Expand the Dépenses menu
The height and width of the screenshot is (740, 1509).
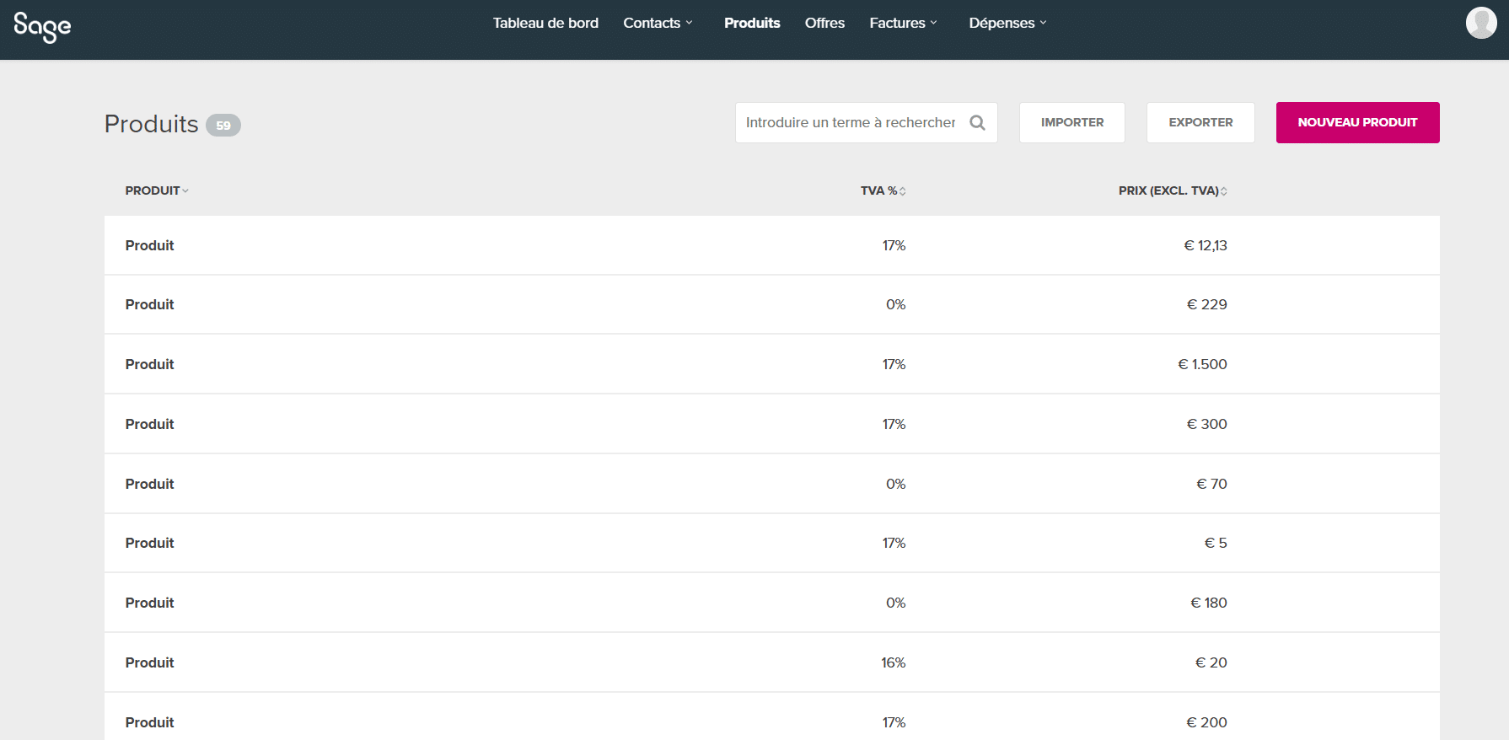[1007, 23]
